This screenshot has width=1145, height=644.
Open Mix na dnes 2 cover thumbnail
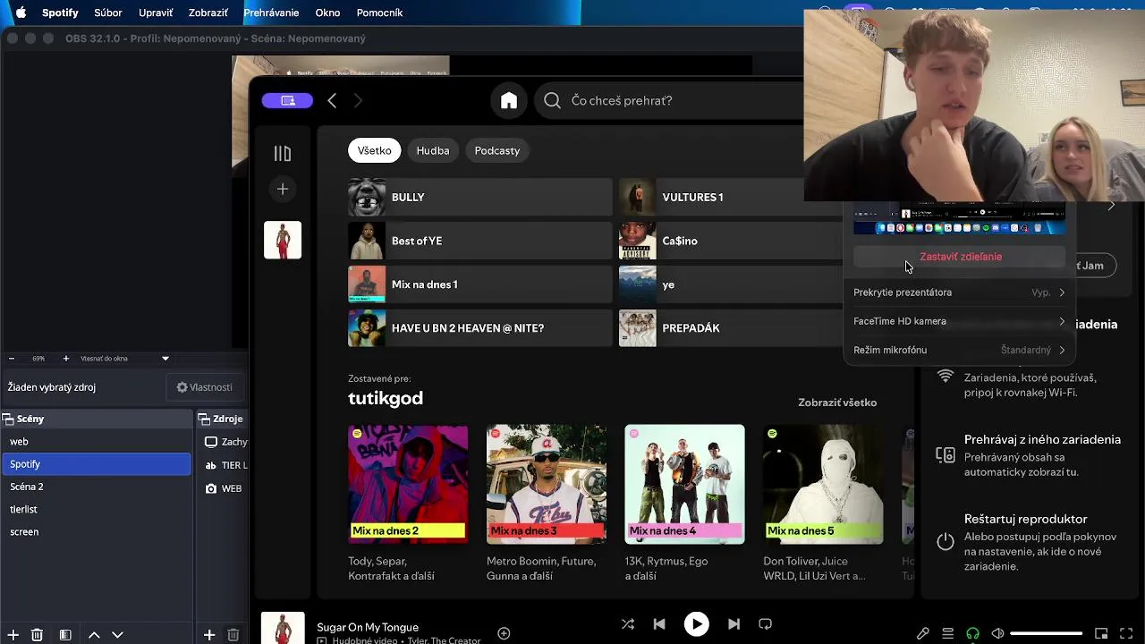(x=408, y=484)
